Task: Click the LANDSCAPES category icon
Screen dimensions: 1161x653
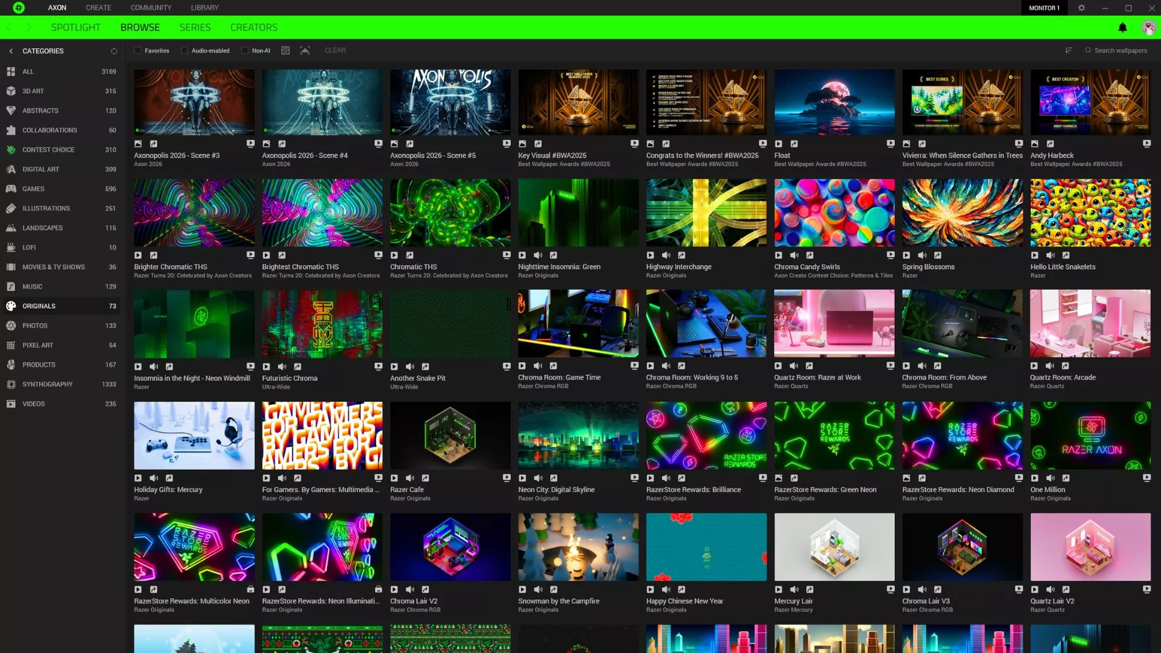Action: [x=11, y=228]
